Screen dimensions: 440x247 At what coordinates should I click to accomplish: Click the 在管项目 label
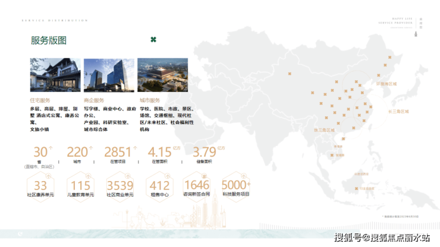click(x=118, y=161)
